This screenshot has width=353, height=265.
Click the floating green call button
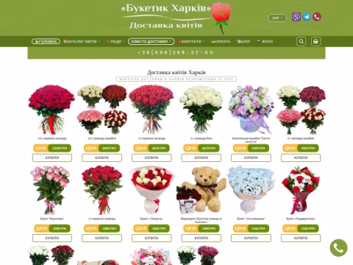click(338, 248)
